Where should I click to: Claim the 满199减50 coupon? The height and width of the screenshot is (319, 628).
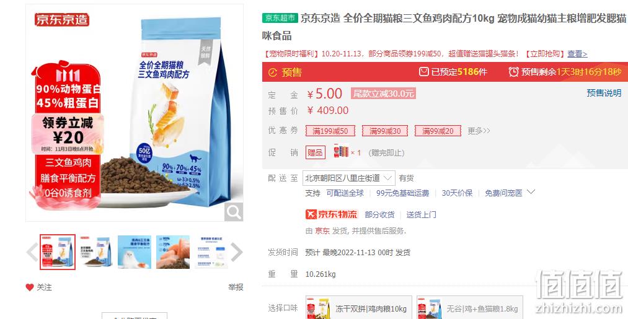point(330,131)
